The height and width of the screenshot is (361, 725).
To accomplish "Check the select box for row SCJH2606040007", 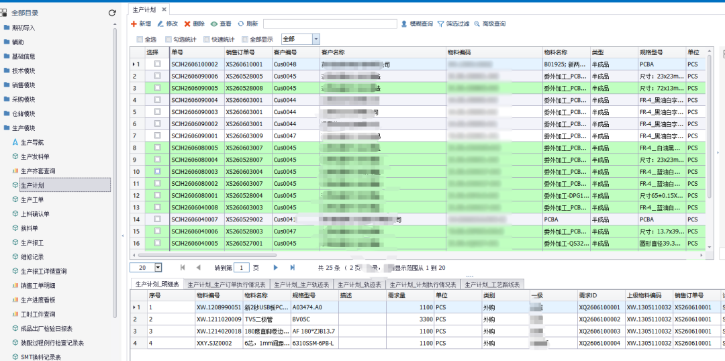I will (157, 219).
